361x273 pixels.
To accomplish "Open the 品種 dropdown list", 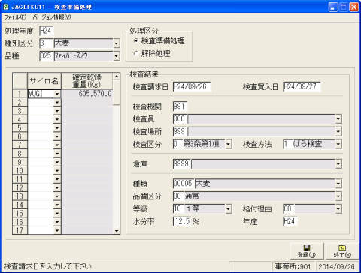I will coord(116,56).
